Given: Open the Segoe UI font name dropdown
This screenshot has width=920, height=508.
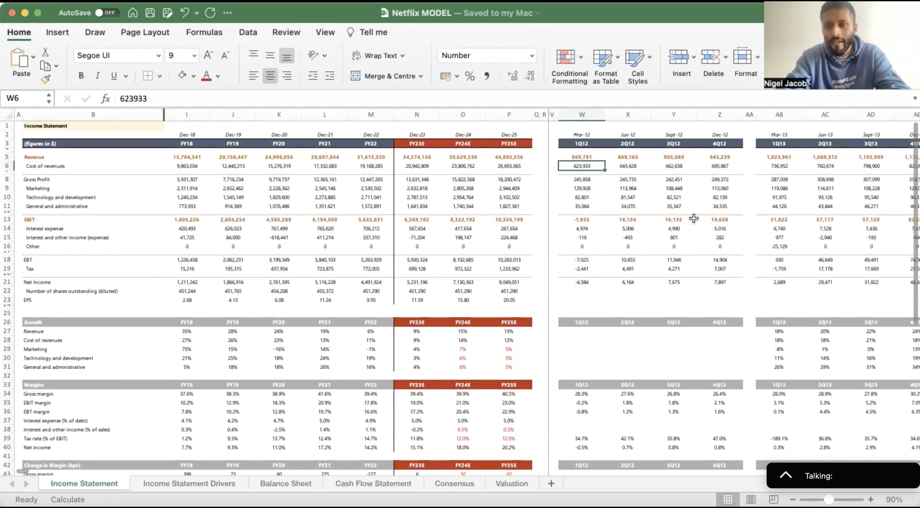Looking at the screenshot, I should click(x=158, y=56).
